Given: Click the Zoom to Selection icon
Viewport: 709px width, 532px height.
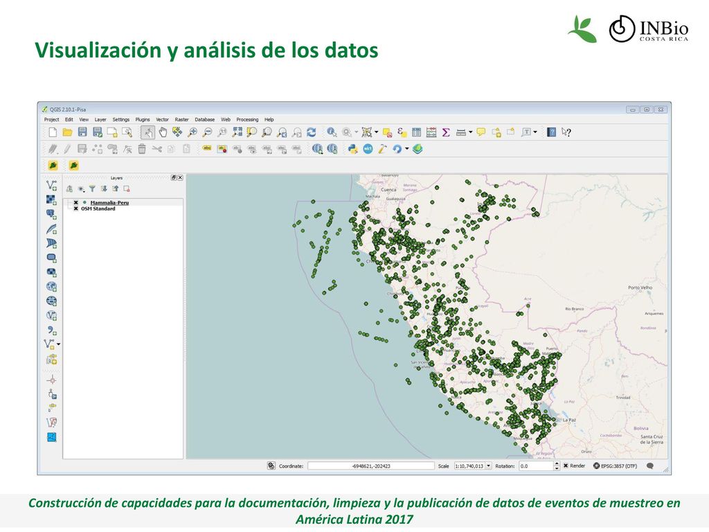Looking at the screenshot, I should (x=252, y=132).
